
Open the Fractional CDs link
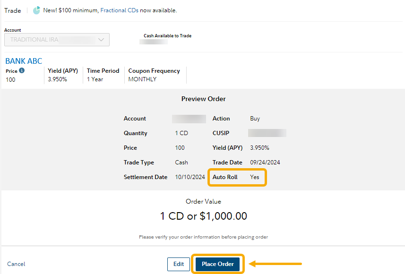click(119, 10)
